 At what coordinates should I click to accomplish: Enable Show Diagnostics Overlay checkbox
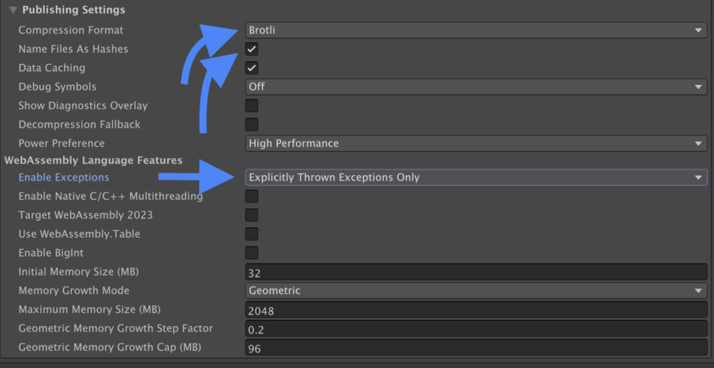252,106
